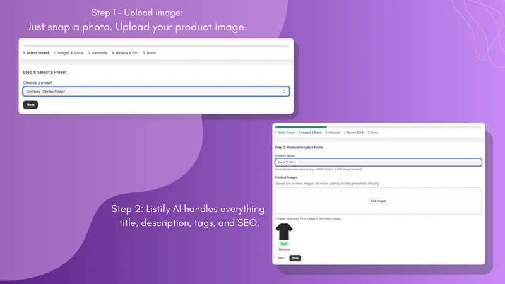The height and width of the screenshot is (284, 505).
Task: Click the Product Name input field
Action: coord(378,162)
